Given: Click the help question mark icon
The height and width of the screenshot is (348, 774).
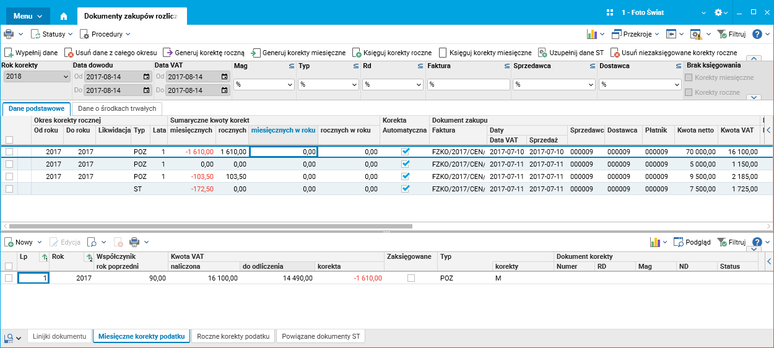Looking at the screenshot, I should tap(757, 34).
